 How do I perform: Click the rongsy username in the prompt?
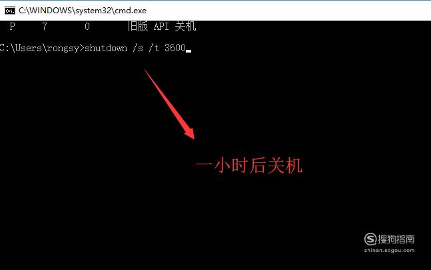pyautogui.click(x=63, y=49)
